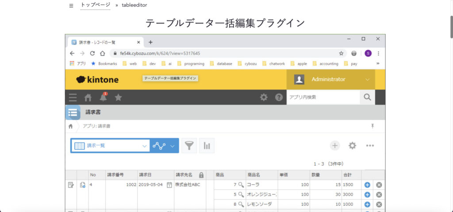This screenshot has width=453, height=212.
Task: Open the database bookmark folder
Action: click(x=221, y=64)
